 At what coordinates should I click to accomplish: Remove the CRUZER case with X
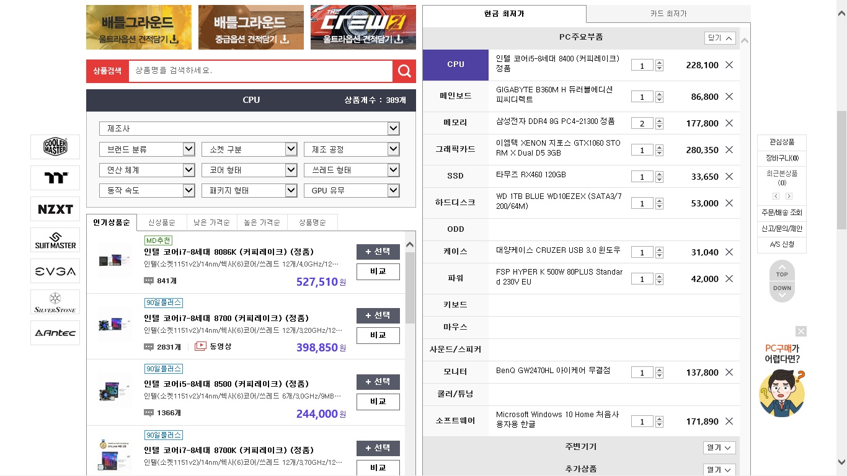(x=729, y=252)
